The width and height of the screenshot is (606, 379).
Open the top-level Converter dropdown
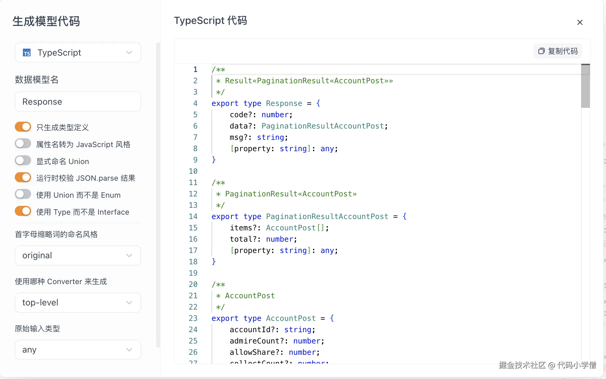tap(78, 303)
